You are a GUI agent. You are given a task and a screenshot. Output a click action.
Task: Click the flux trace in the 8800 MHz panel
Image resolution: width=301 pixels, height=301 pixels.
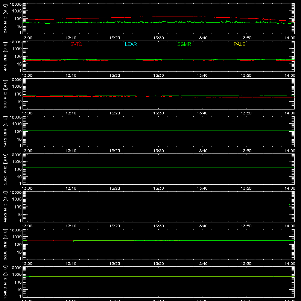[158, 240]
